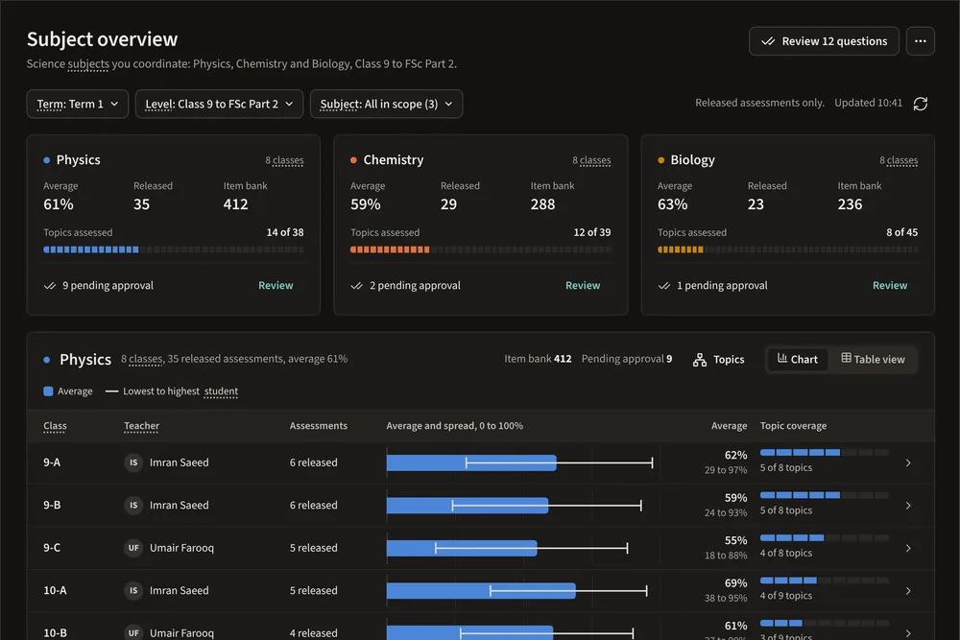
Task: Expand the 9-C class row chevron
Action: 908,548
